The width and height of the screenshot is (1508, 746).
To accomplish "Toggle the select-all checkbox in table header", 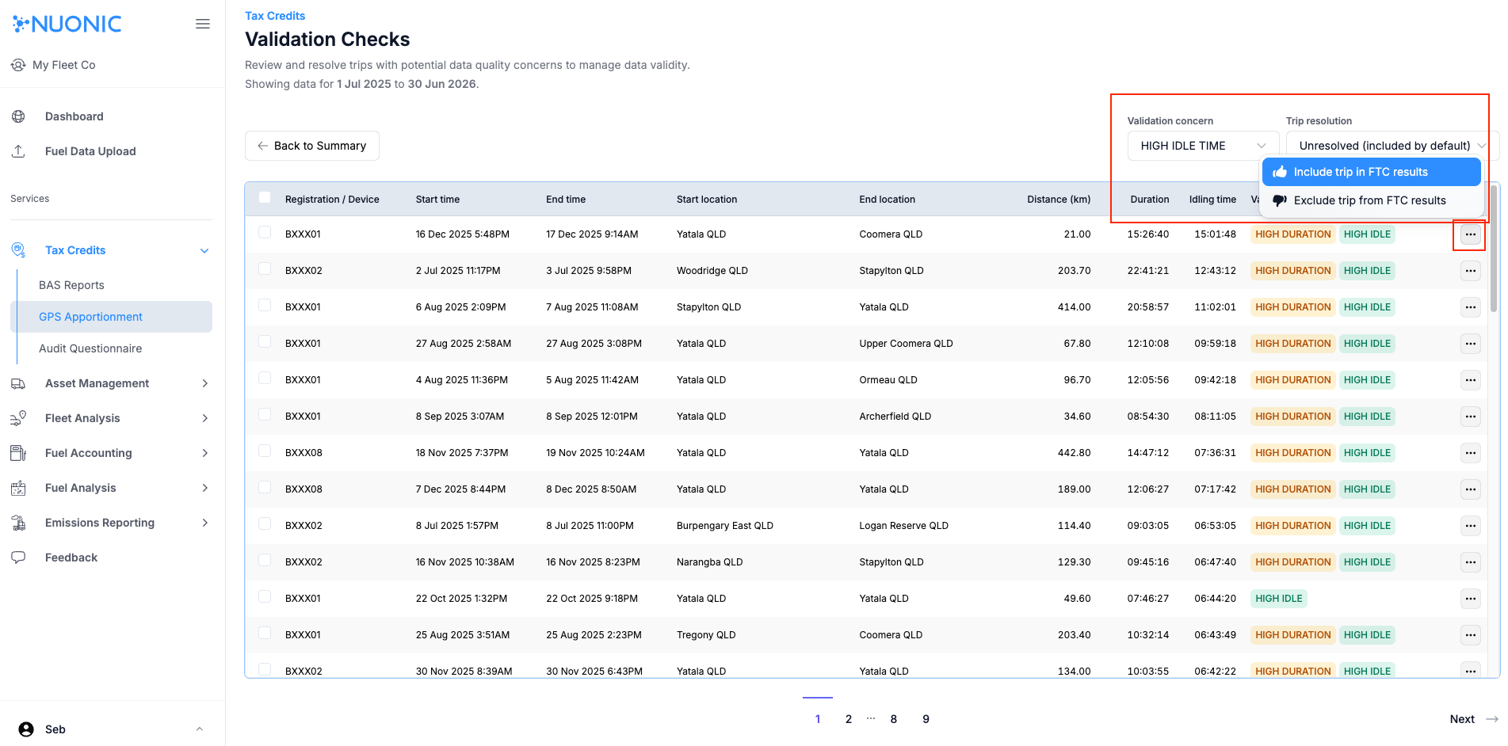I will pos(265,197).
